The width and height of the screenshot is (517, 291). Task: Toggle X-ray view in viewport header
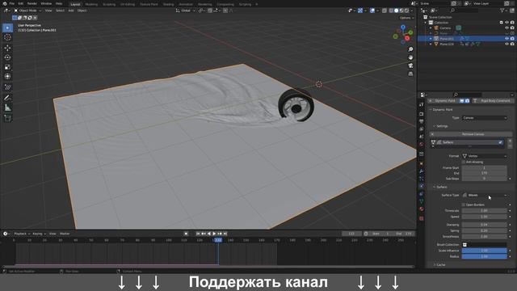pos(385,11)
